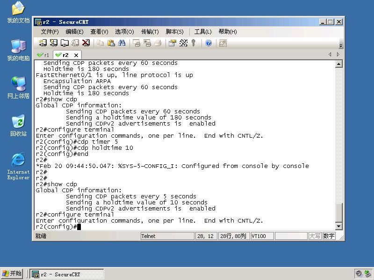The width and height of the screenshot is (374, 280).
Task: Click the tab scroll left arrow
Action: (330, 54)
